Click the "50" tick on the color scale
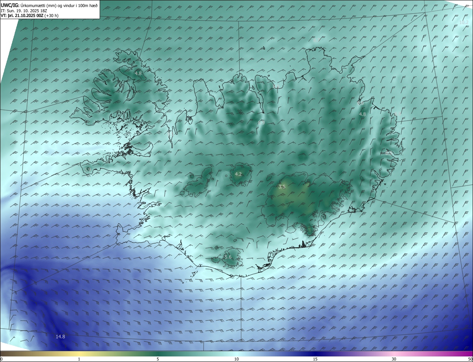The image size is (473, 362). 470,359
